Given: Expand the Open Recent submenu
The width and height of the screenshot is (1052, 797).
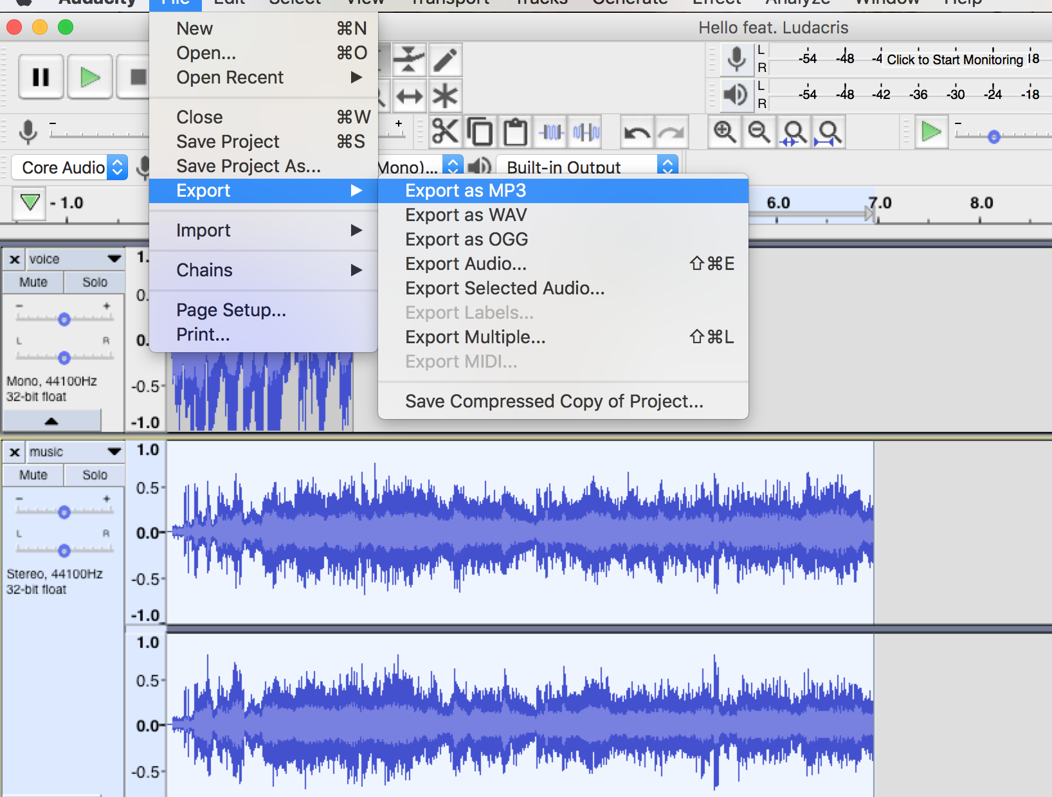Looking at the screenshot, I should coord(264,77).
